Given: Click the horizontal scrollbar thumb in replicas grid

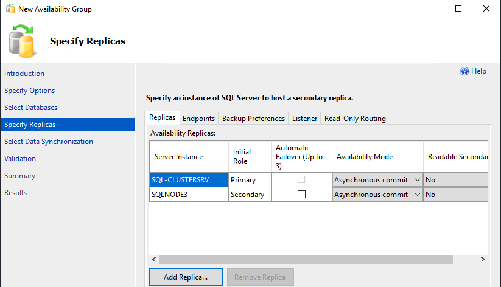Looking at the screenshot, I should click(306, 259).
